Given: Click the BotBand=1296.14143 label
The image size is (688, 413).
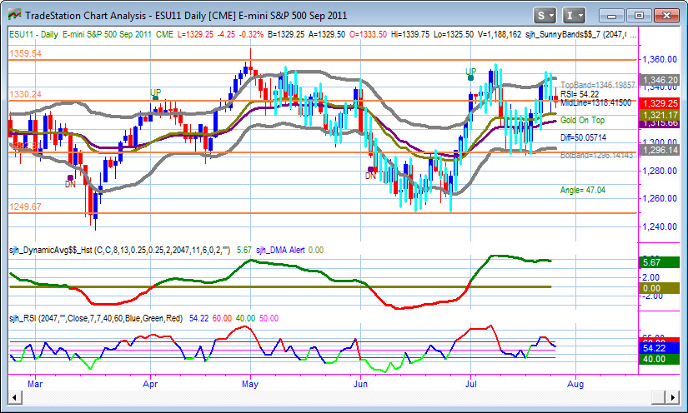Looking at the screenshot, I should pyautogui.click(x=597, y=155).
